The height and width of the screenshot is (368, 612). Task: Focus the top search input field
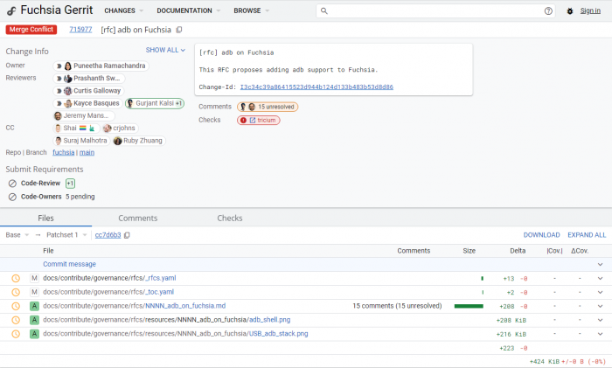coord(435,11)
